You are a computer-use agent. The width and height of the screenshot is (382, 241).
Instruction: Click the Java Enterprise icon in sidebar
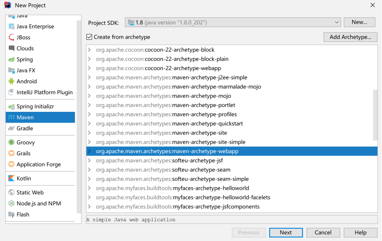click(x=11, y=26)
